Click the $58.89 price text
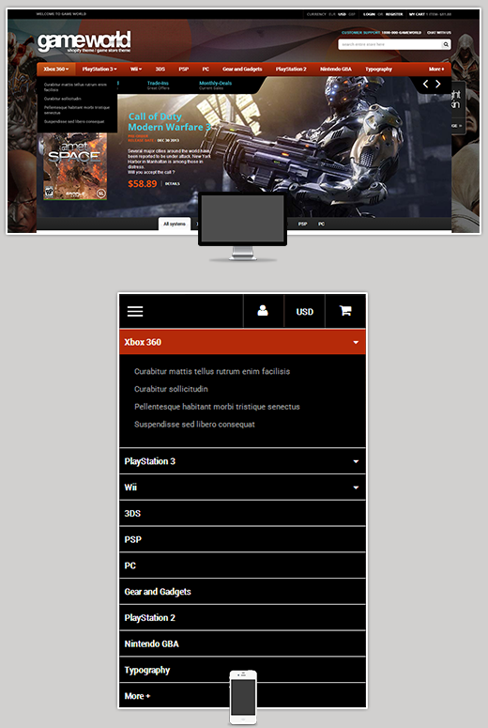The image size is (488, 728). [x=143, y=184]
